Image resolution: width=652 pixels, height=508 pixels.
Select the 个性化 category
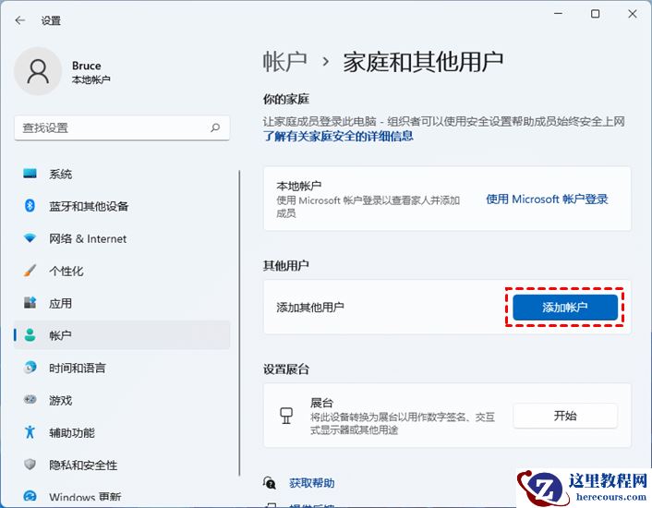click(122, 271)
